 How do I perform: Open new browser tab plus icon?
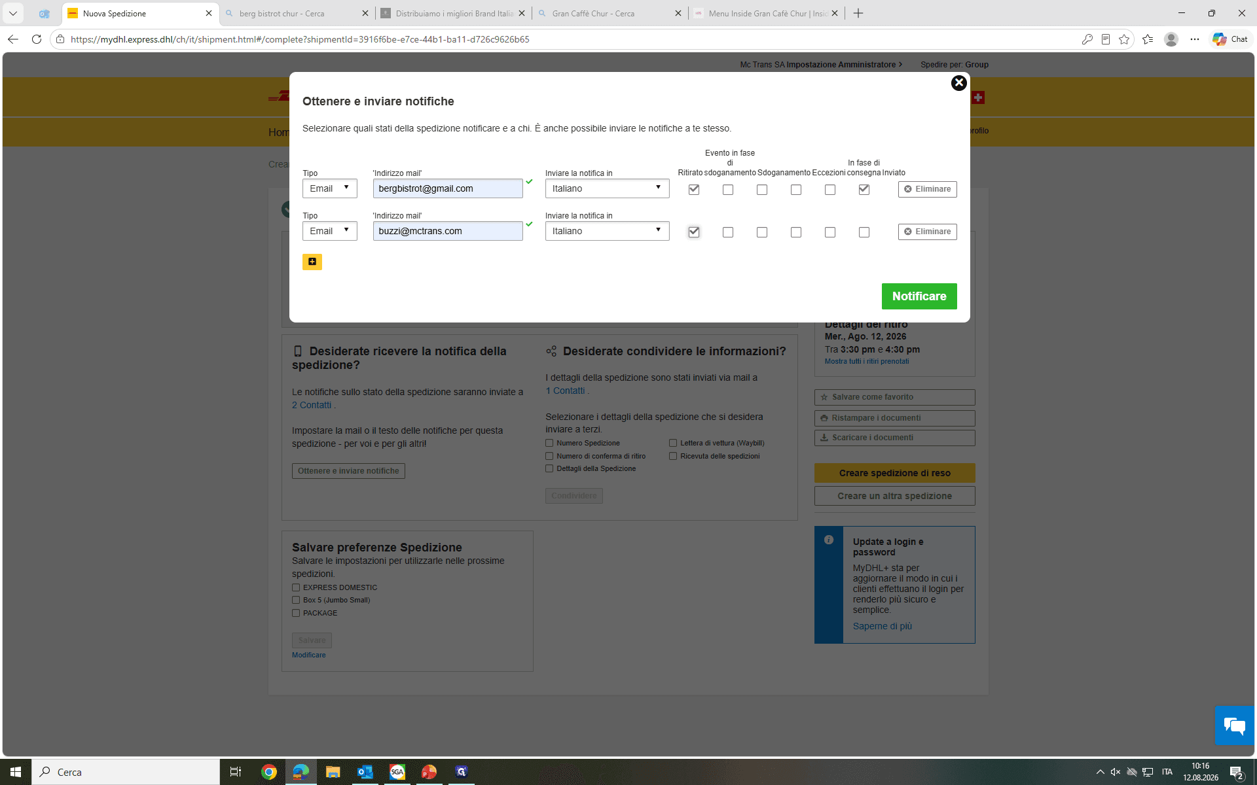click(x=858, y=13)
